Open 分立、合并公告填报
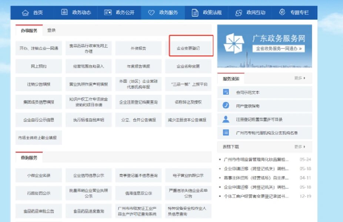Viewport: 343px width, 222px height. click(138, 120)
